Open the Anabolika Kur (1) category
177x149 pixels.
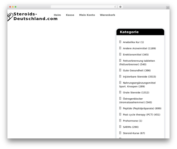133,42
